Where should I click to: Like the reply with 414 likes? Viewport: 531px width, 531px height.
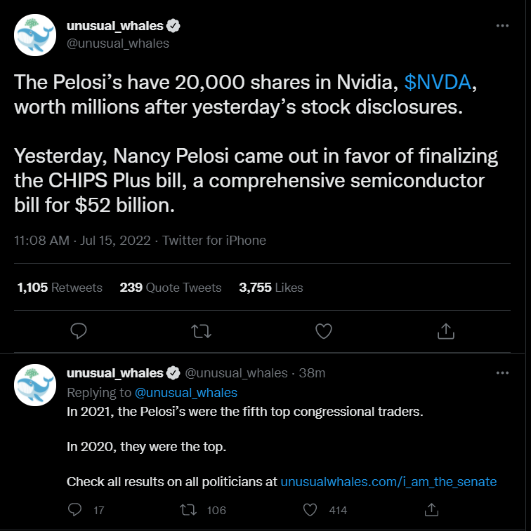(310, 510)
